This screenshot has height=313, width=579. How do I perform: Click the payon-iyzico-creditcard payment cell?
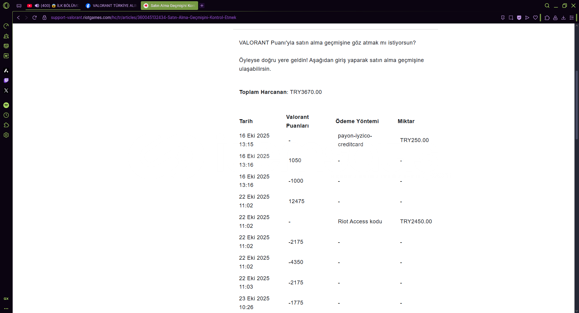pos(355,140)
